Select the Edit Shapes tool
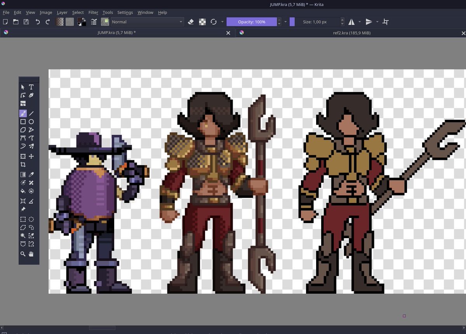Viewport: 466px width, 334px height. click(x=23, y=95)
